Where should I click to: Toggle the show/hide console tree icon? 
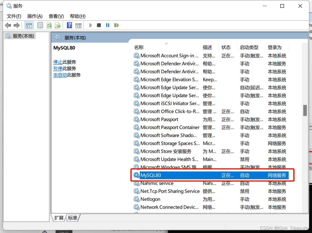pyautogui.click(x=29, y=25)
